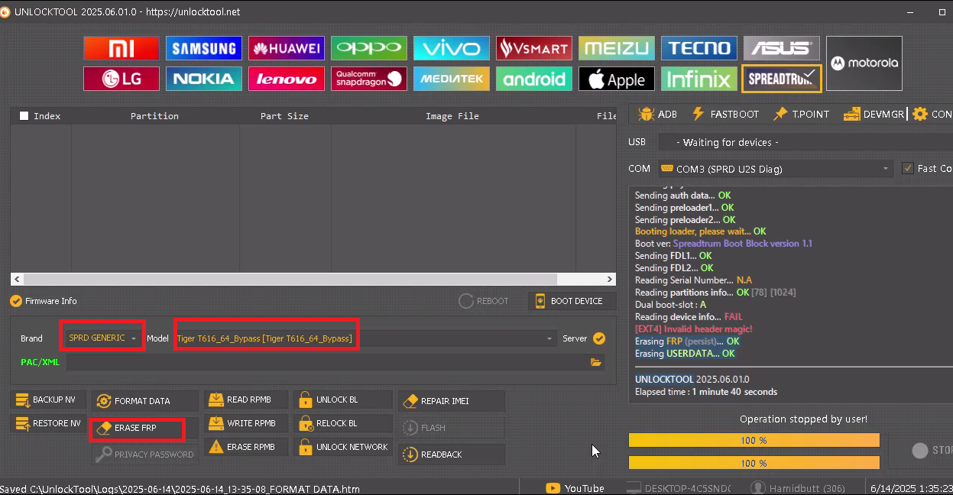Image resolution: width=953 pixels, height=495 pixels.
Task: Click the Server checkmark icon
Action: (x=599, y=338)
